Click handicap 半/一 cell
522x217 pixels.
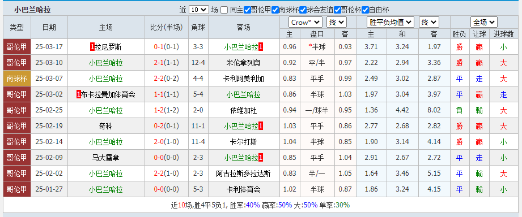(x=317, y=173)
